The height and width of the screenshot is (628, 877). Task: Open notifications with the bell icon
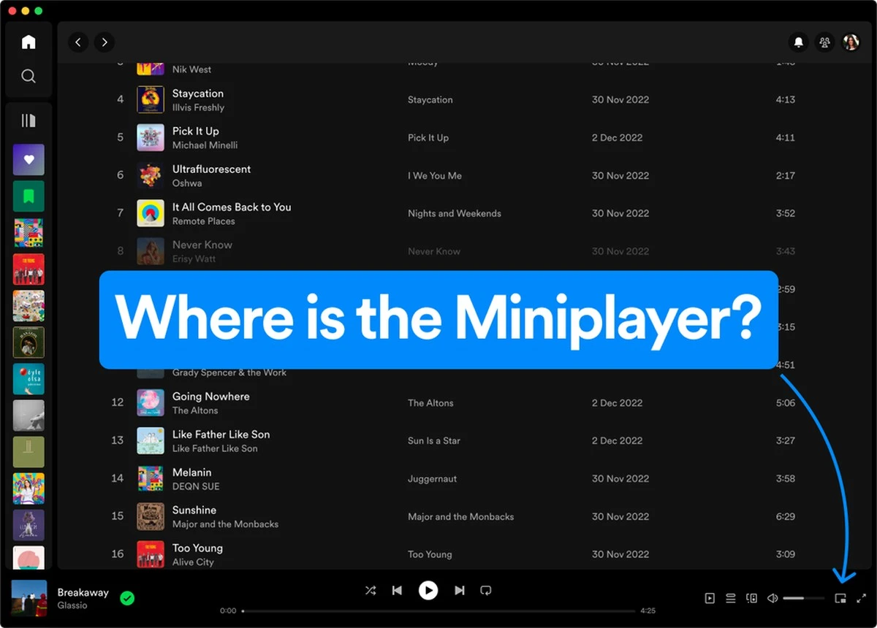point(798,42)
